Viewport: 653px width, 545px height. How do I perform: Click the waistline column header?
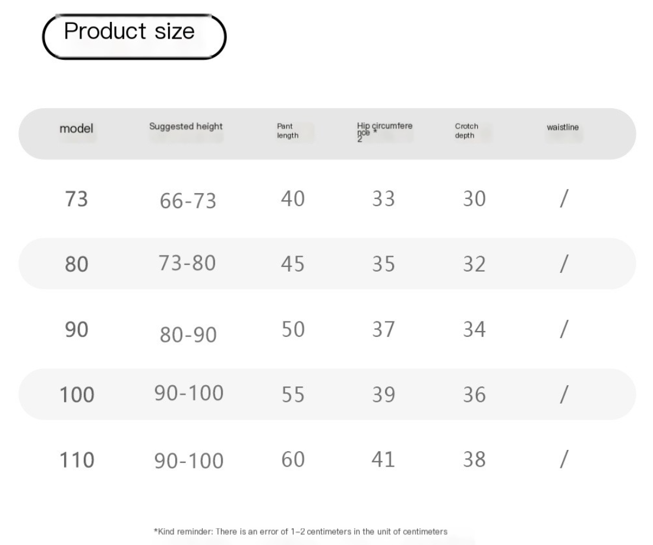pyautogui.click(x=563, y=127)
